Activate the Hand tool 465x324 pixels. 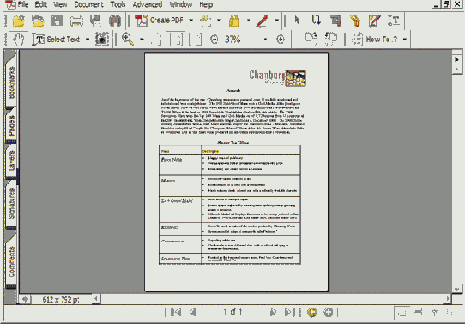[x=18, y=39]
